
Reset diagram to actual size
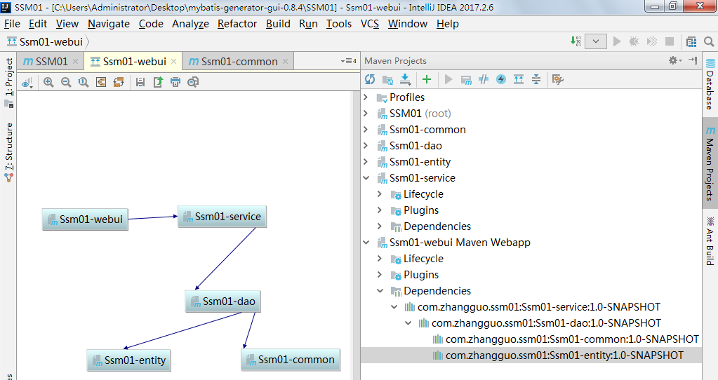pos(84,82)
